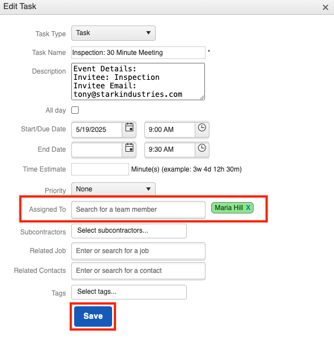Close the Edit Task dialog
The width and height of the screenshot is (334, 338).
point(325,7)
